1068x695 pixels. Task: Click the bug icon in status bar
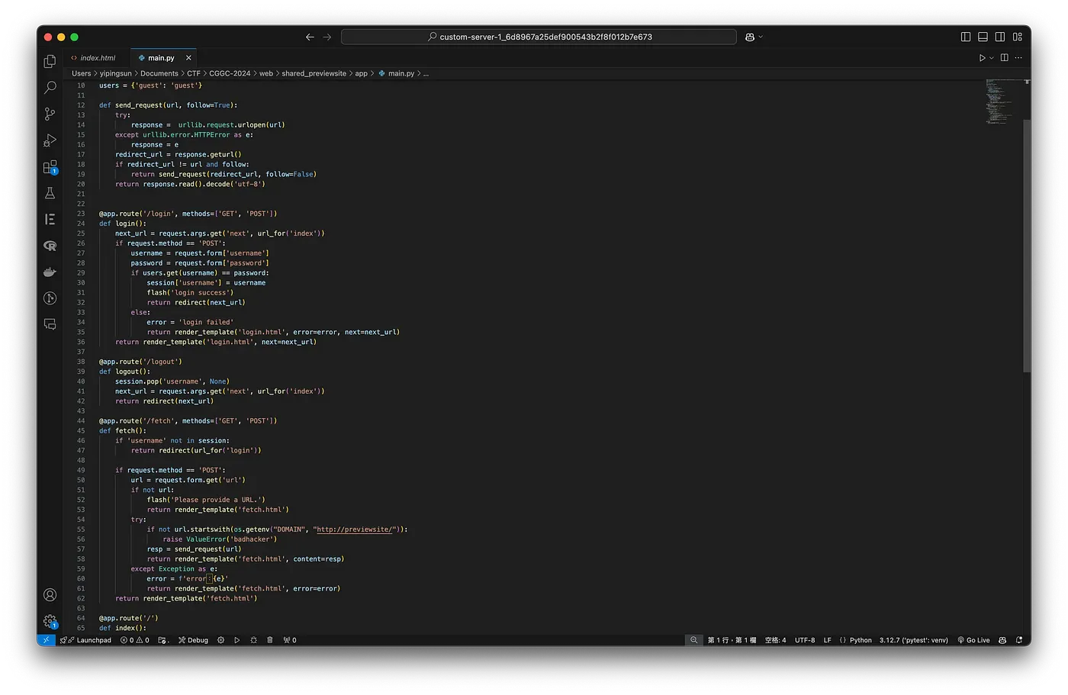pyautogui.click(x=254, y=640)
